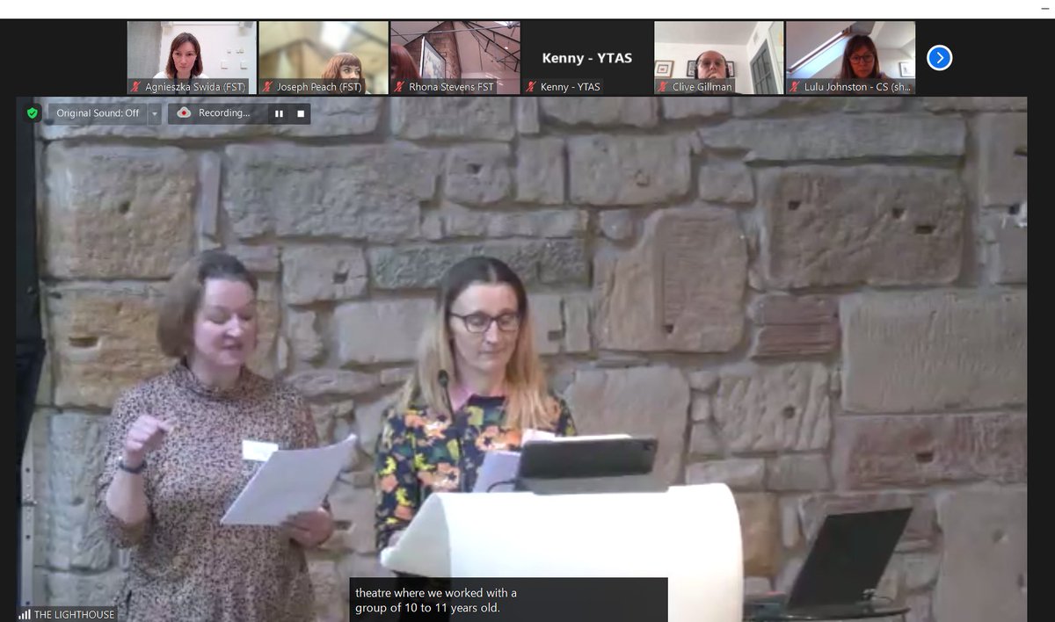Click muted mic icon beside Joseph Peach
The image size is (1055, 622).
[x=268, y=87]
